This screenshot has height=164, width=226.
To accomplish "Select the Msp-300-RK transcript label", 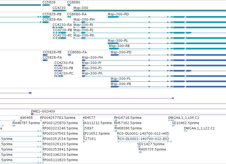I will click(x=84, y=35).
